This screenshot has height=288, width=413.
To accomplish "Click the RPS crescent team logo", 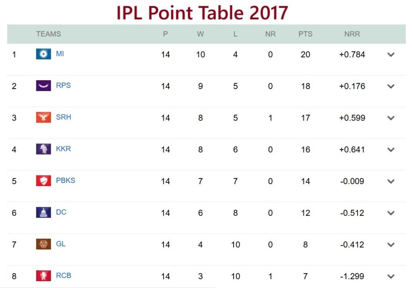I will 44,85.
